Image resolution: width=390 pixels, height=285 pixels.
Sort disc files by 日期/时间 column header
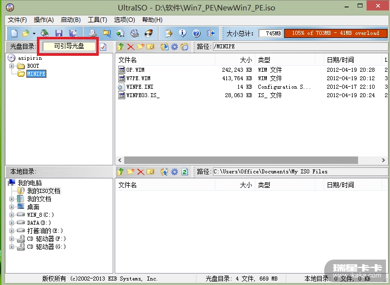[x=353, y=60]
